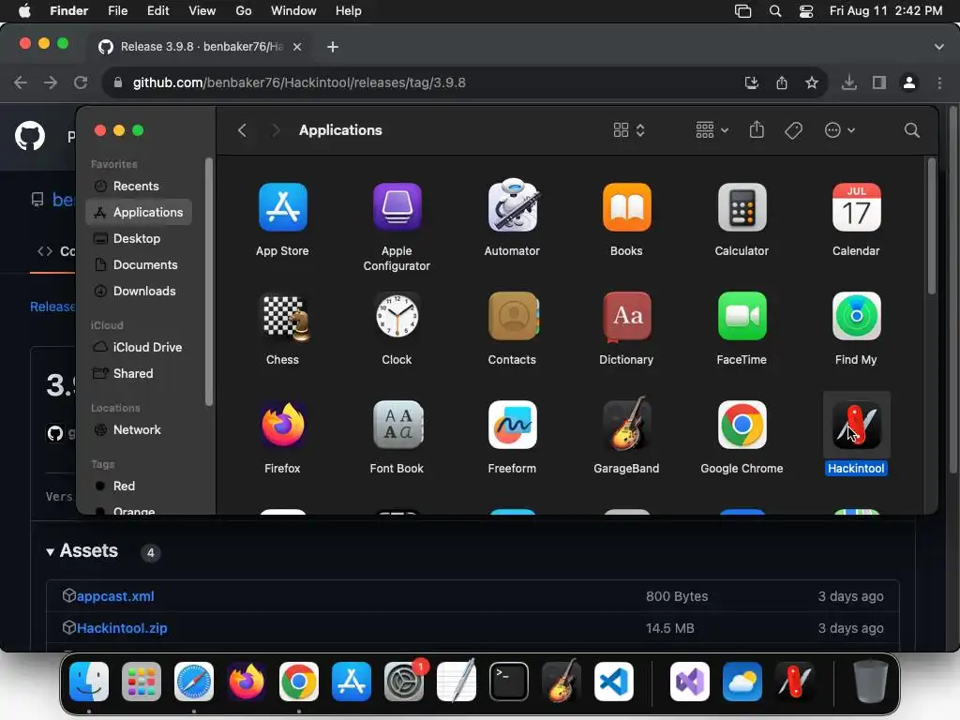The height and width of the screenshot is (720, 960).
Task: Switch to Release 3.9.8 Chrome tab
Action: coord(201,47)
